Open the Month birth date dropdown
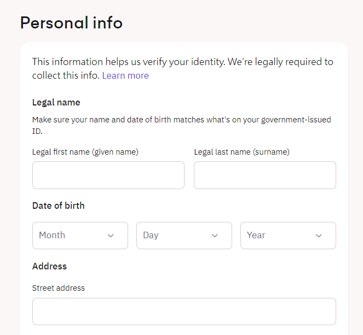Viewport: 363px width, 335px height. point(80,236)
